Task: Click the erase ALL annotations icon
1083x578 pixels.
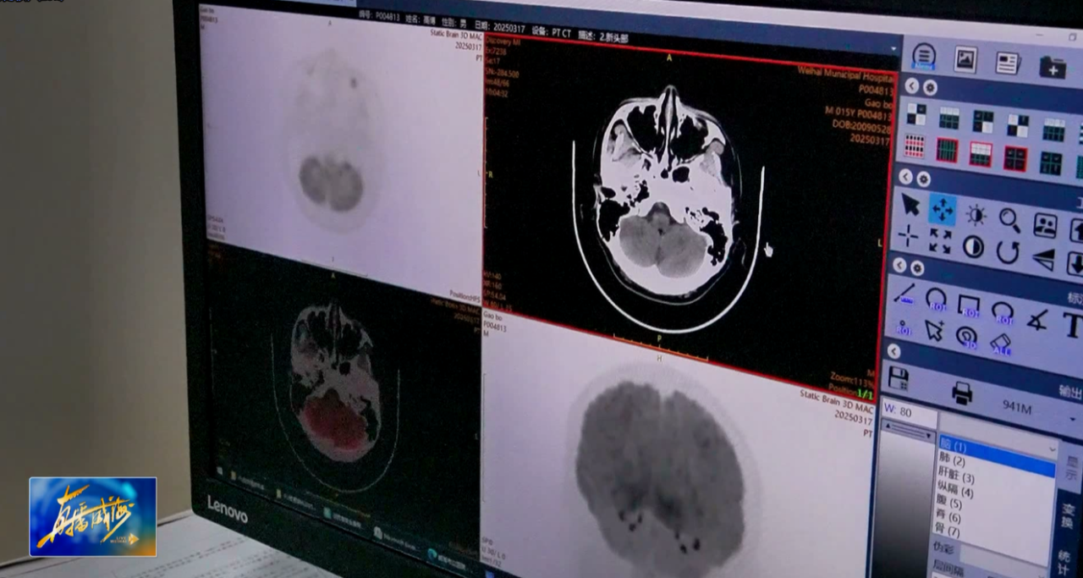Action: coord(1001,344)
